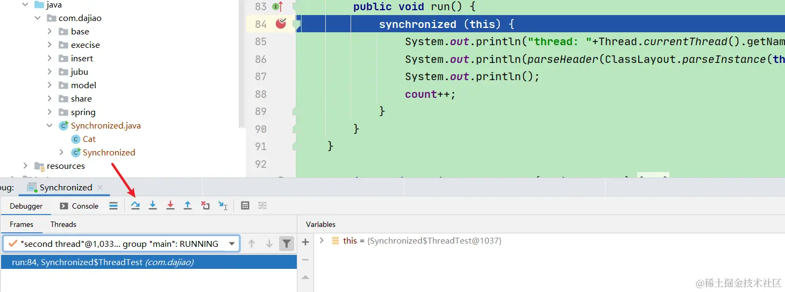Switch to the Debugger tab
Screen dimensions: 785x292
pyautogui.click(x=26, y=206)
